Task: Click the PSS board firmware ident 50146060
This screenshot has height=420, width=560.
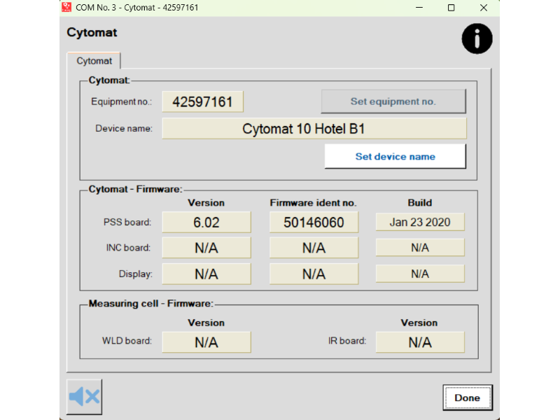Action: click(x=314, y=223)
